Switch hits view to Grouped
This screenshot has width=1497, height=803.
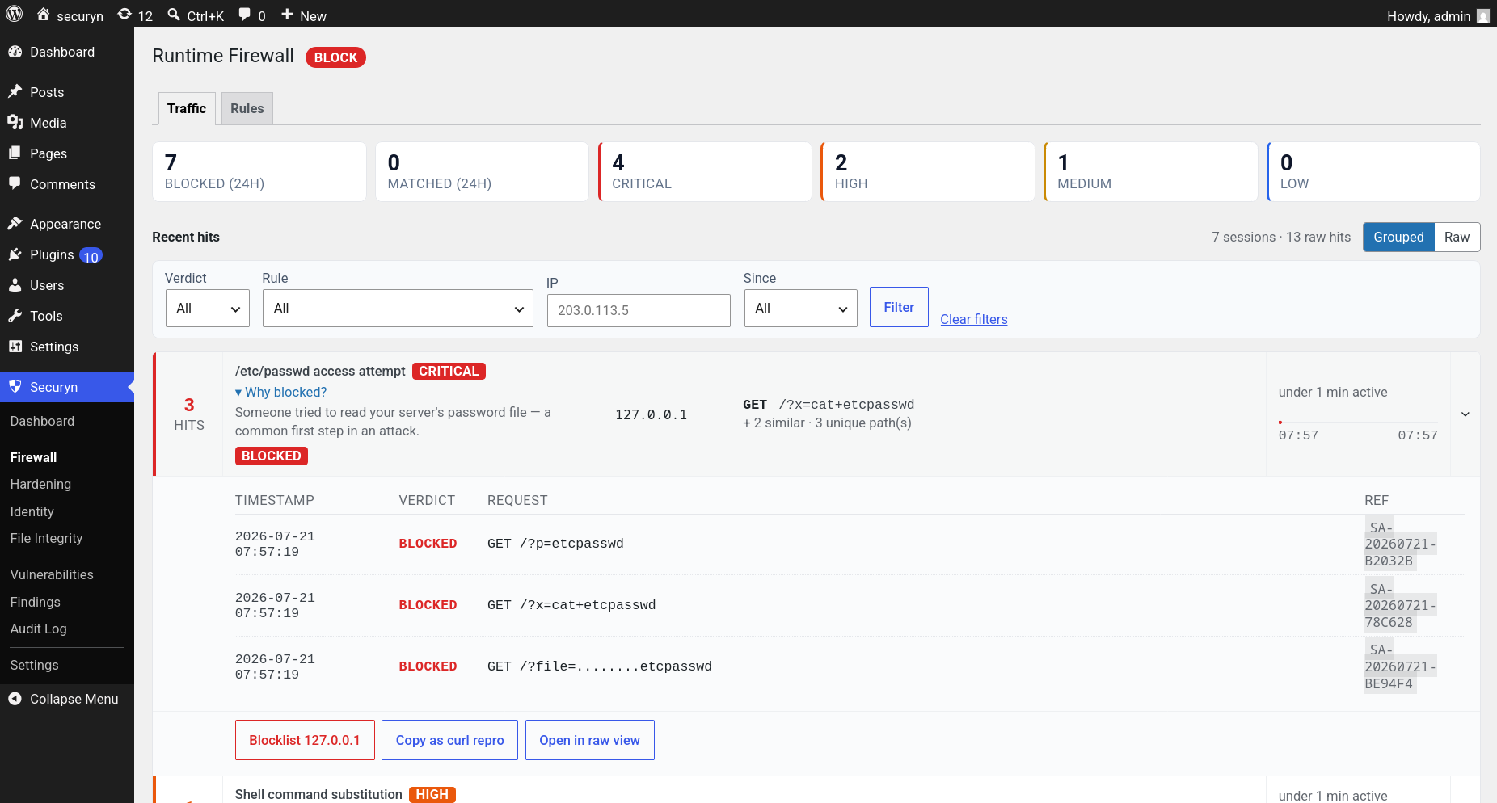pos(1398,237)
